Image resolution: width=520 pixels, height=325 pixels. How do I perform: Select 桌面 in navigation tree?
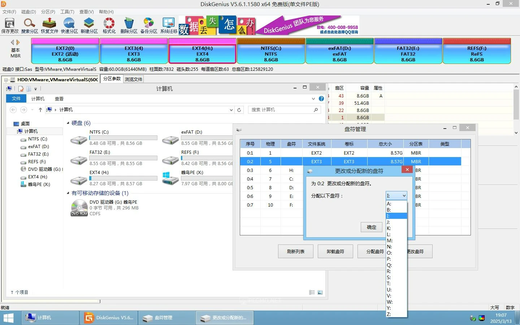coord(25,123)
